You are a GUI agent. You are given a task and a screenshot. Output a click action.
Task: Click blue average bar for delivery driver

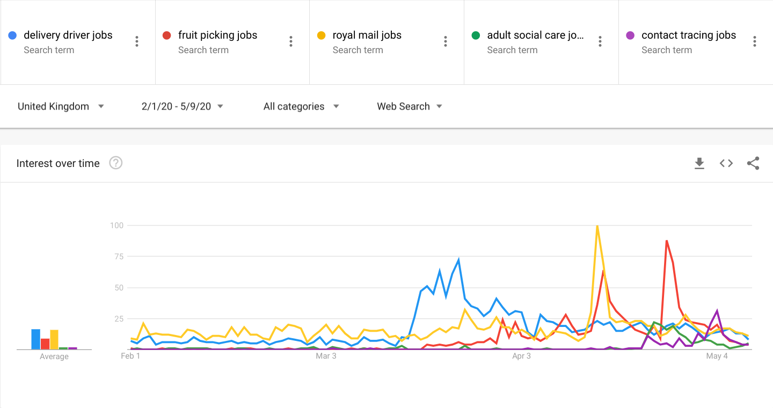tap(36, 339)
